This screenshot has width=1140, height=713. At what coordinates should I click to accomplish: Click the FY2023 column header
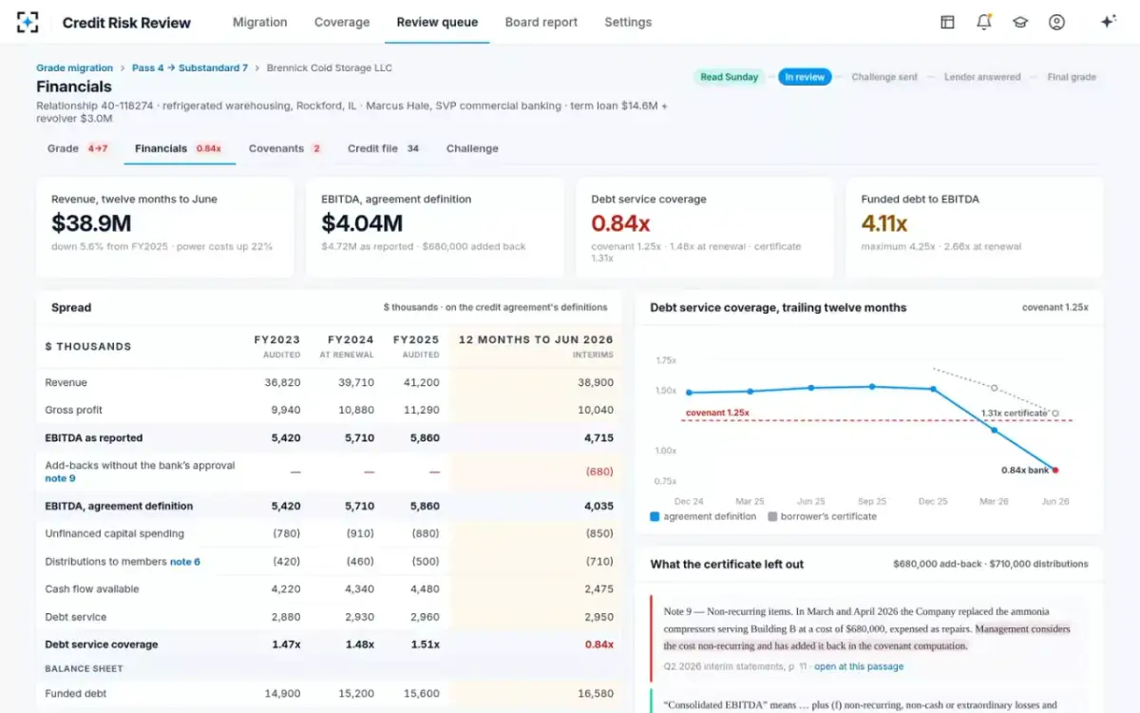click(x=276, y=346)
